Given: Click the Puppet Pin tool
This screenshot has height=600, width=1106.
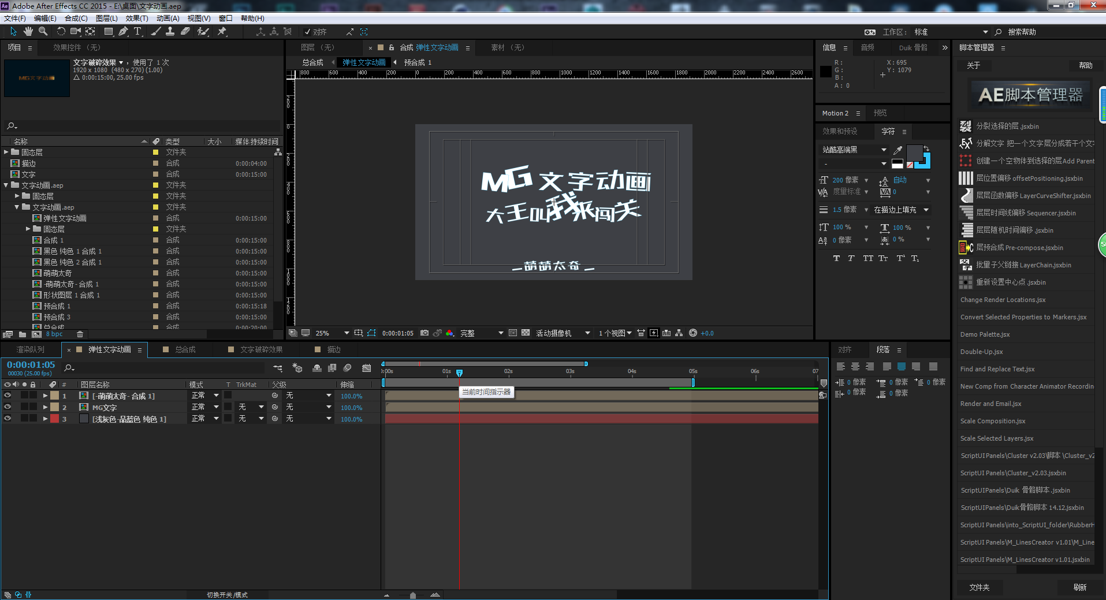Looking at the screenshot, I should point(222,32).
